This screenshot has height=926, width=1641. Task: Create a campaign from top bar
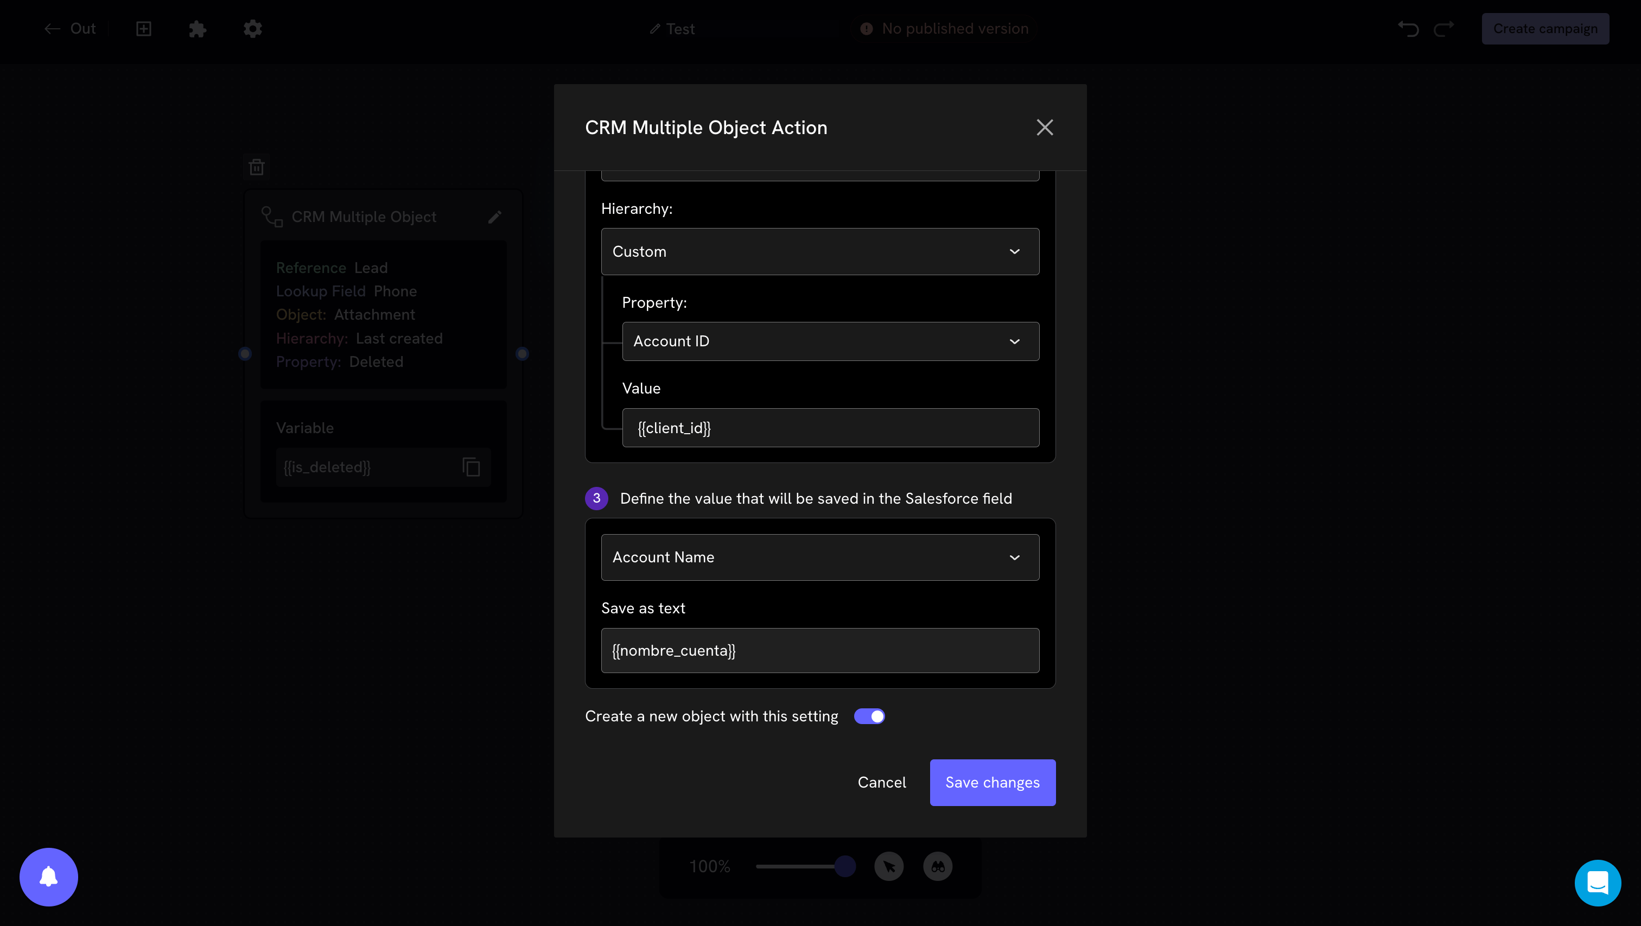(x=1545, y=29)
